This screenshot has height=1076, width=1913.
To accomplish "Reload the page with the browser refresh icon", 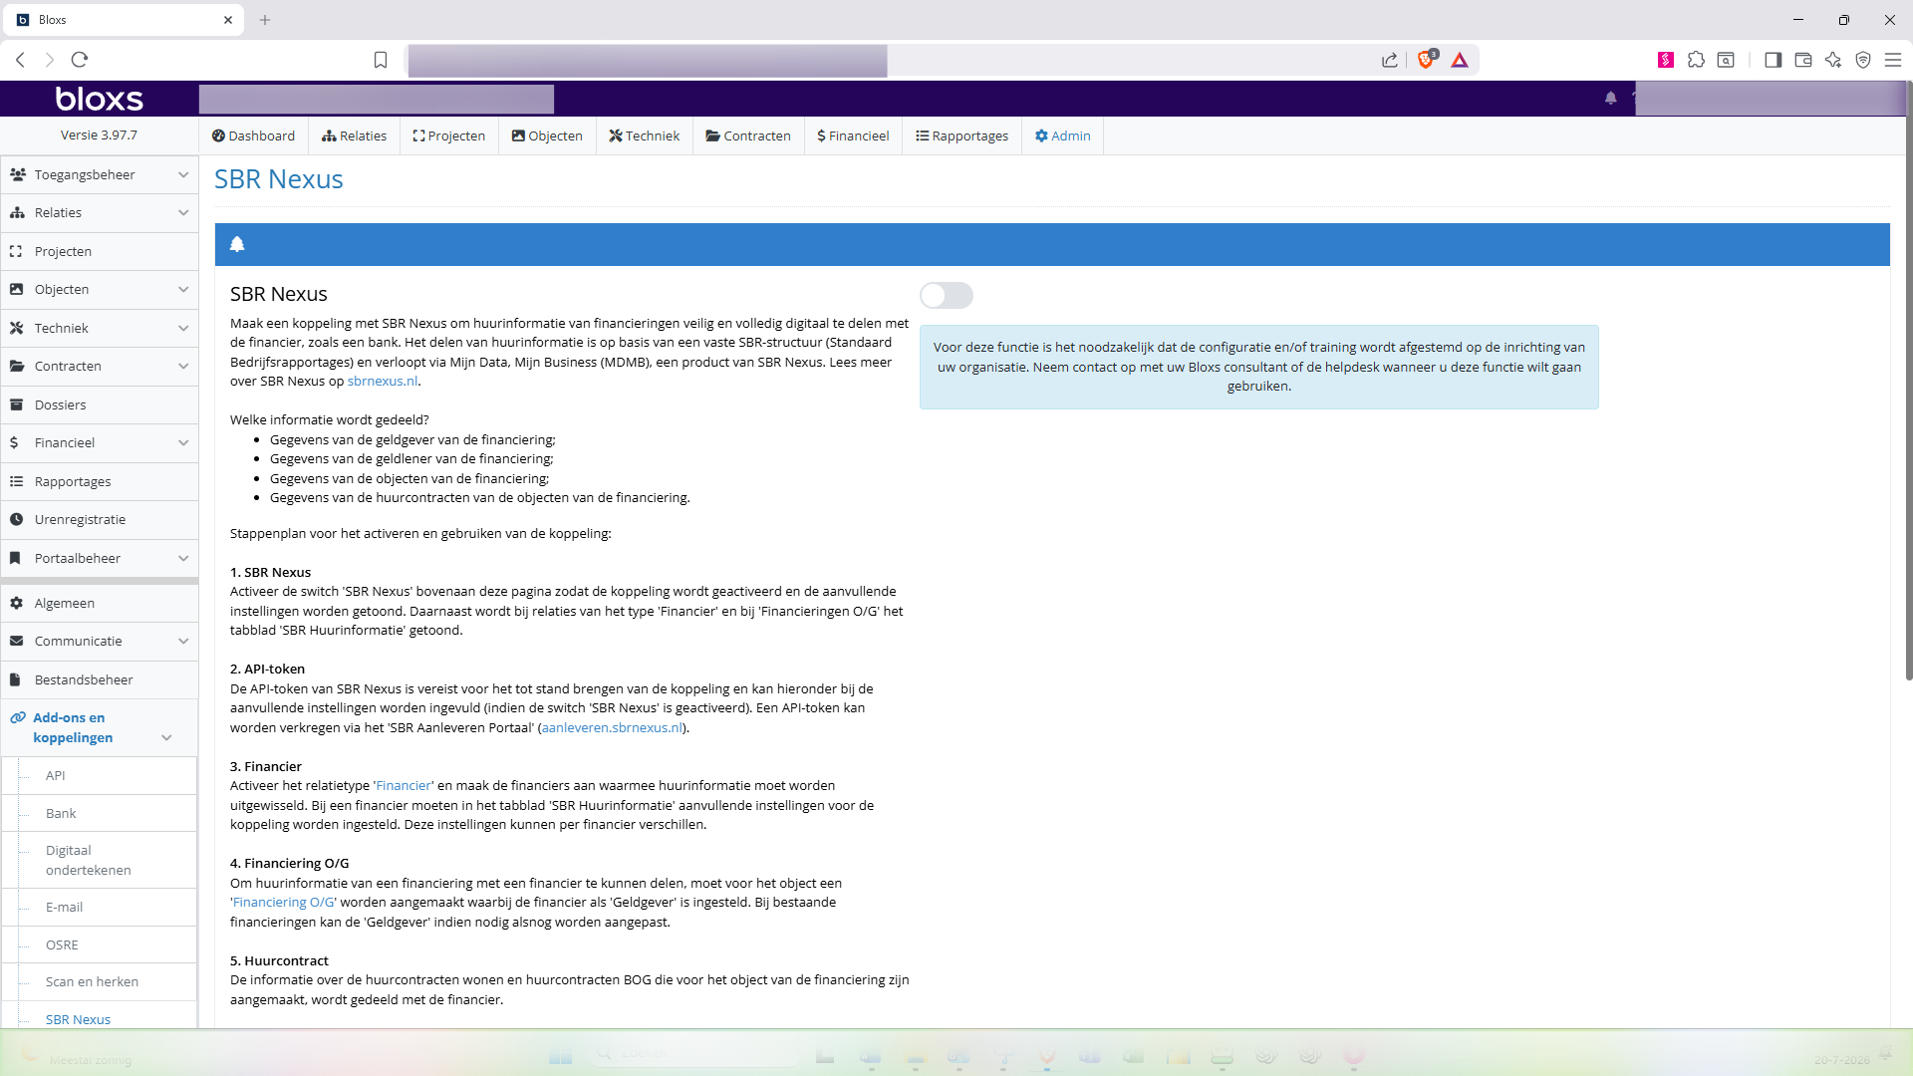I will pyautogui.click(x=80, y=60).
